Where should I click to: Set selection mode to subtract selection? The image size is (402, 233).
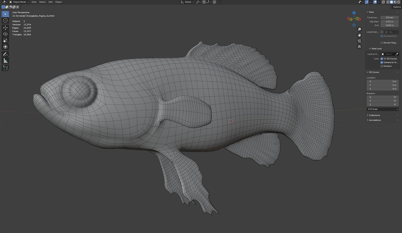[x=10, y=7]
